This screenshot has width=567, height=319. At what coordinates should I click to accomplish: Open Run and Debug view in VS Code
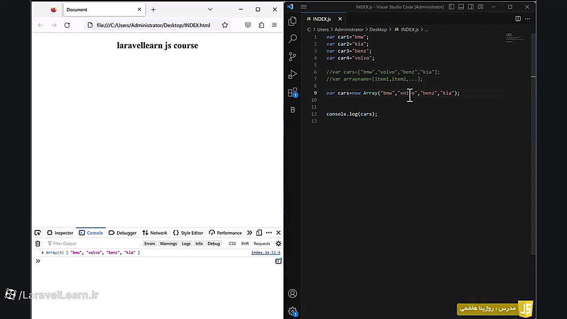[292, 74]
